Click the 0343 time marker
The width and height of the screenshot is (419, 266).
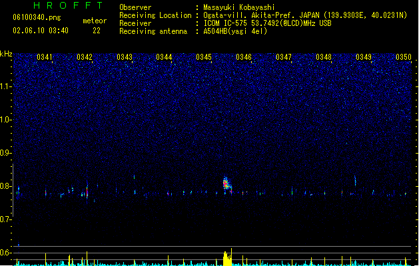(125, 57)
